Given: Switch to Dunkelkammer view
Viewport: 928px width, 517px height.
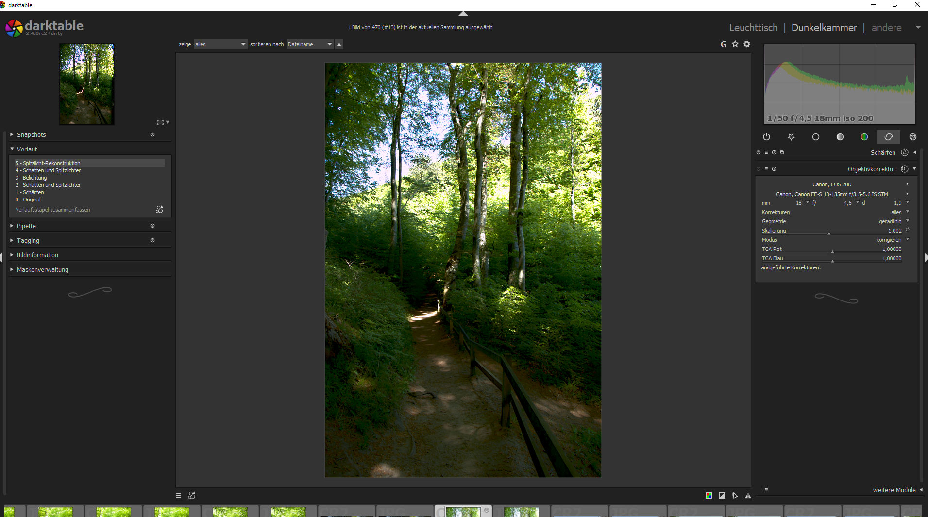Looking at the screenshot, I should pos(824,28).
